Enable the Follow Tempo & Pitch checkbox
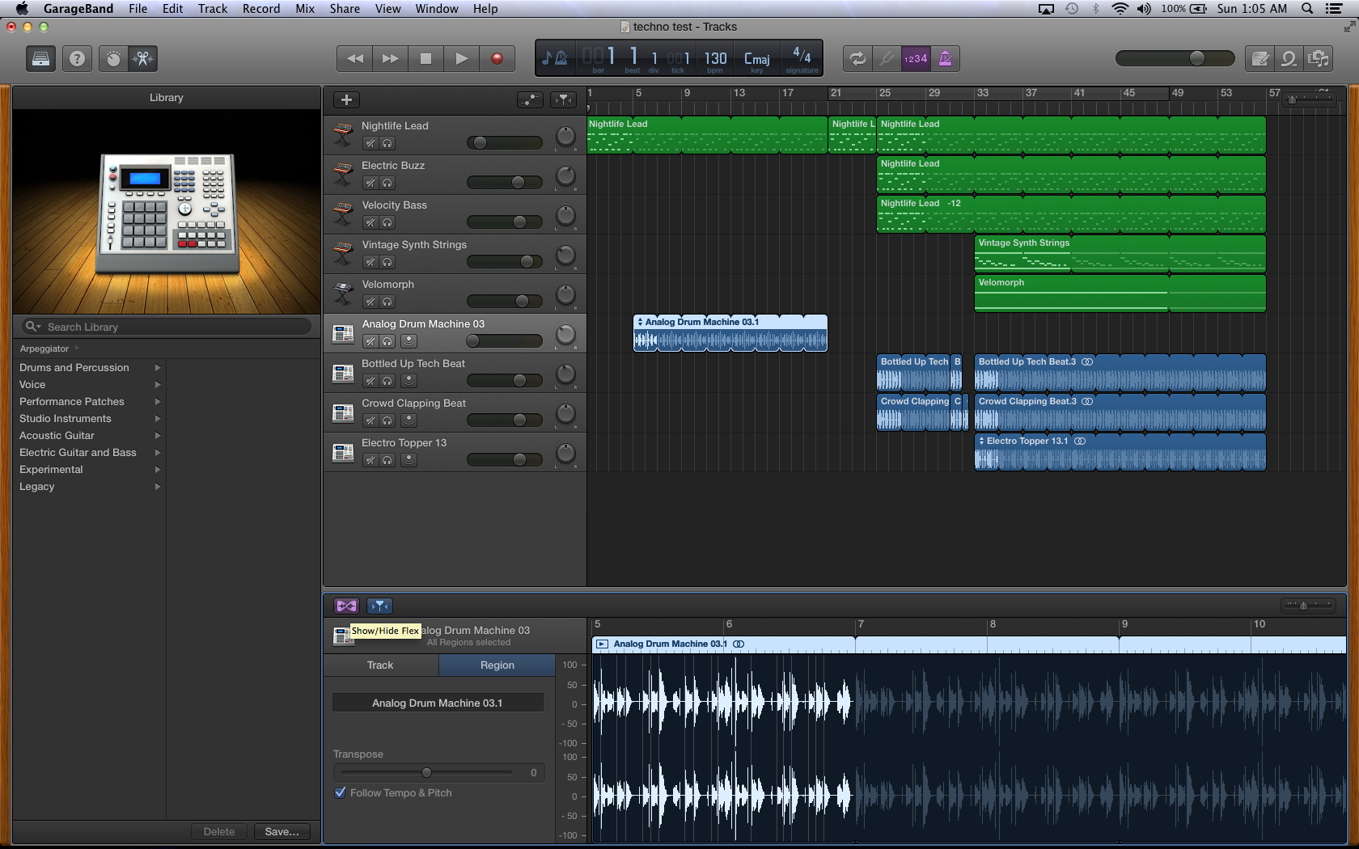The width and height of the screenshot is (1359, 849). tap(341, 792)
